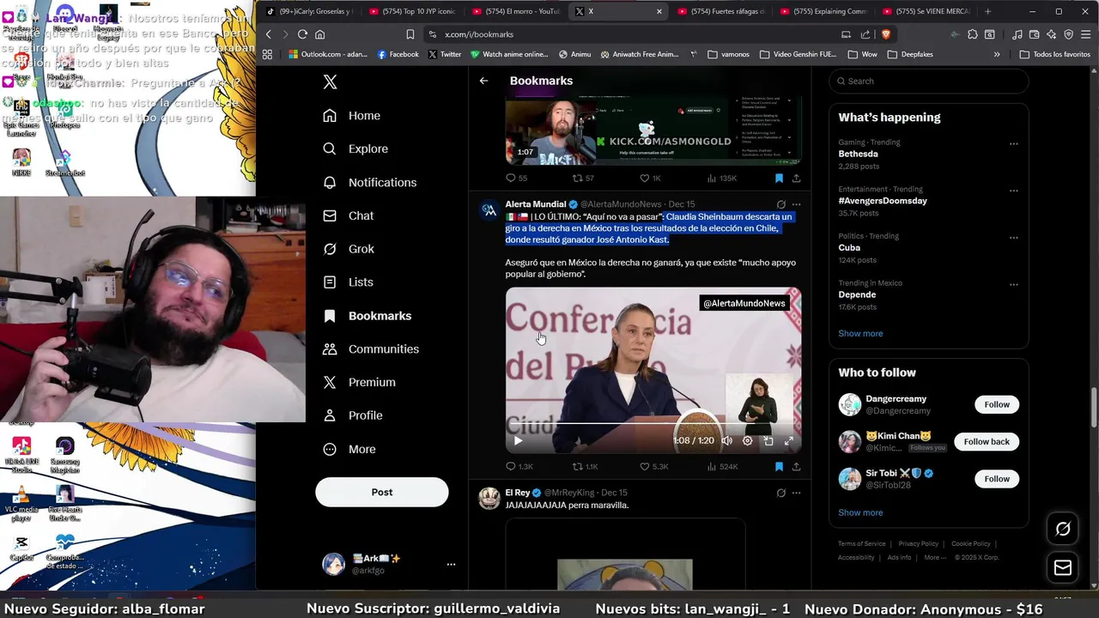Image resolution: width=1099 pixels, height=618 pixels.
Task: Open Notifications in the sidebar
Action: [x=370, y=182]
